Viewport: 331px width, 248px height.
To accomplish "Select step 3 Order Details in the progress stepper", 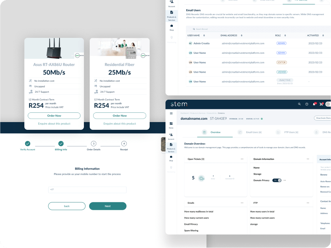I will coord(94,143).
